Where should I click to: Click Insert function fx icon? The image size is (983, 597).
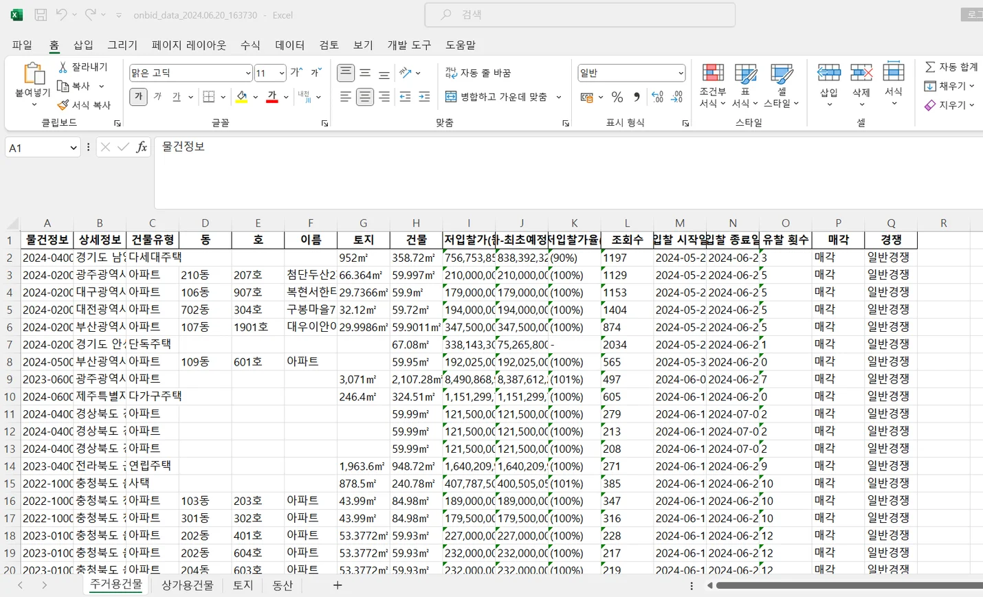[x=142, y=147]
